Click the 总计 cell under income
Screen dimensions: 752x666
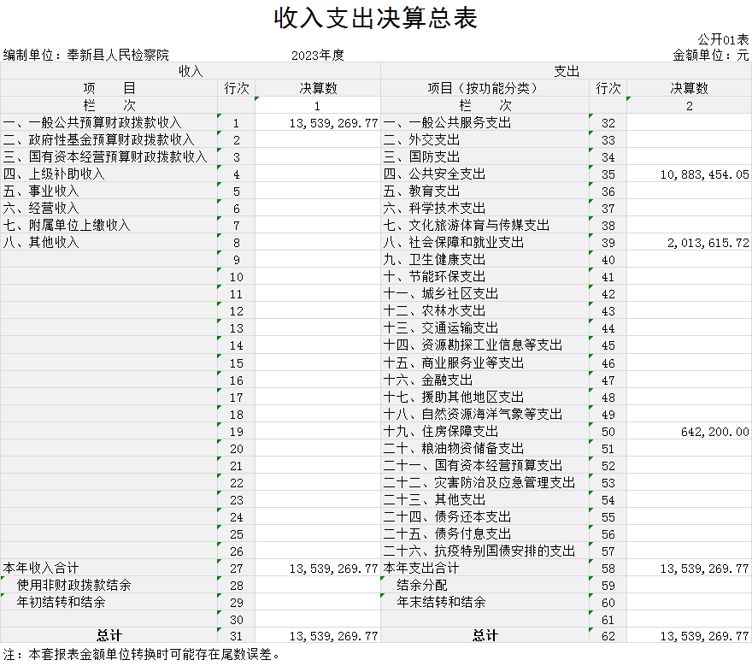(109, 635)
